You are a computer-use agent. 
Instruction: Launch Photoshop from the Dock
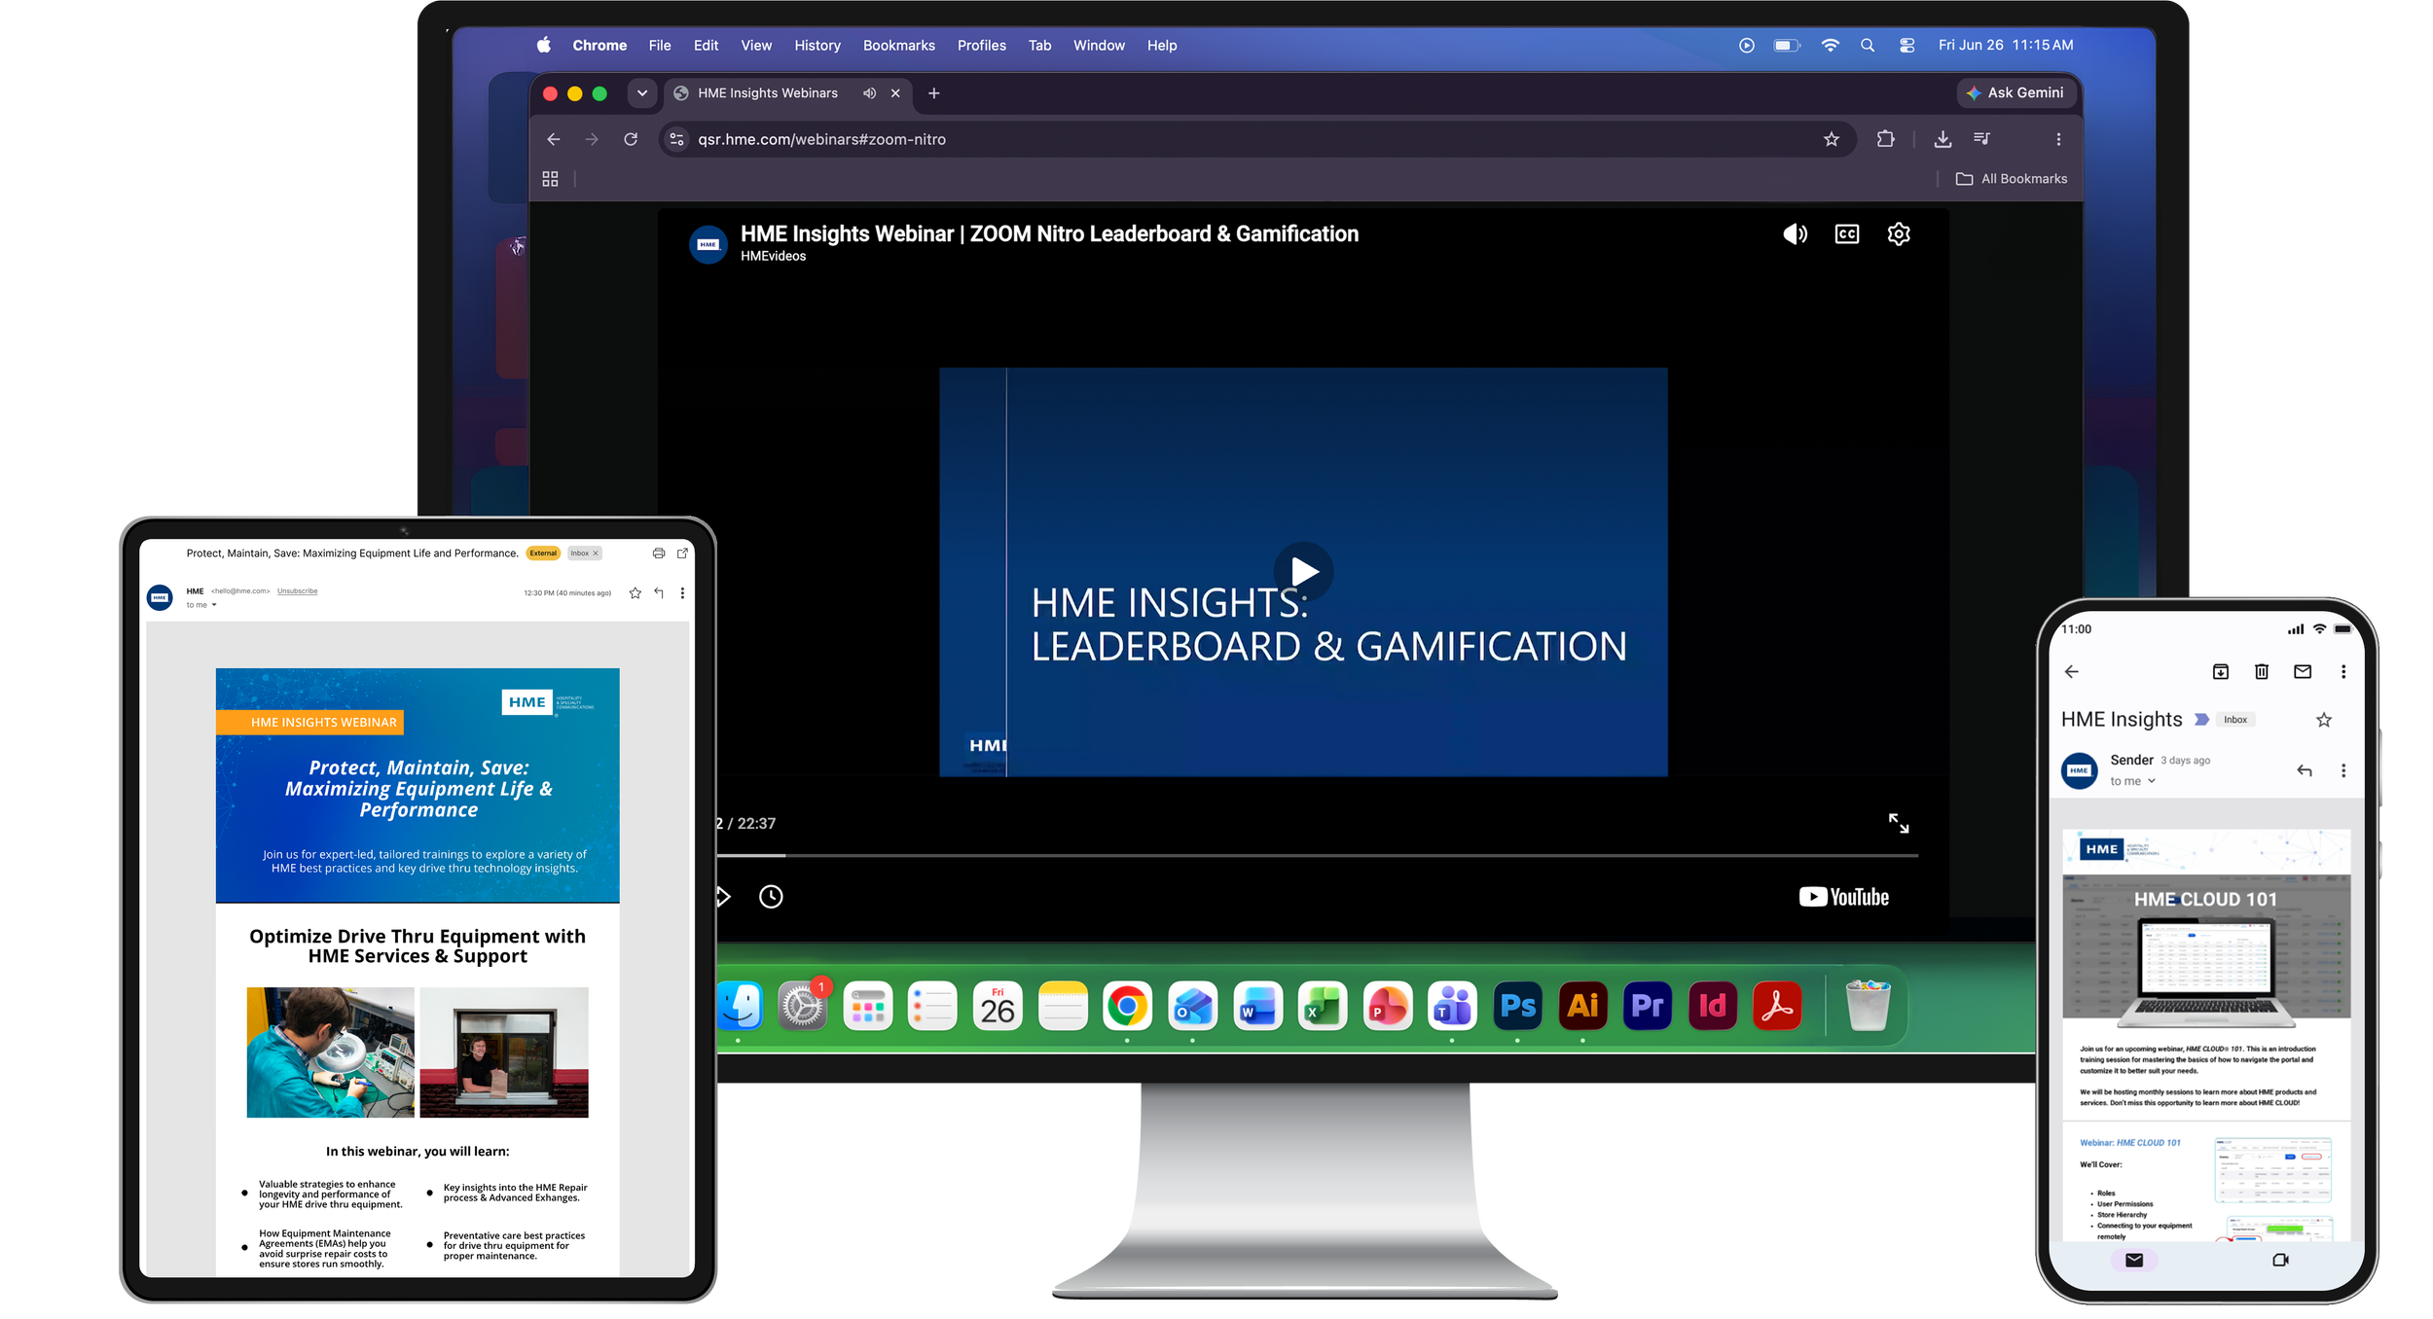[x=1517, y=1006]
